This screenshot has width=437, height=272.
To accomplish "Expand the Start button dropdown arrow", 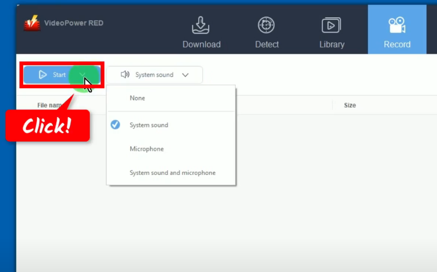I will (x=83, y=75).
